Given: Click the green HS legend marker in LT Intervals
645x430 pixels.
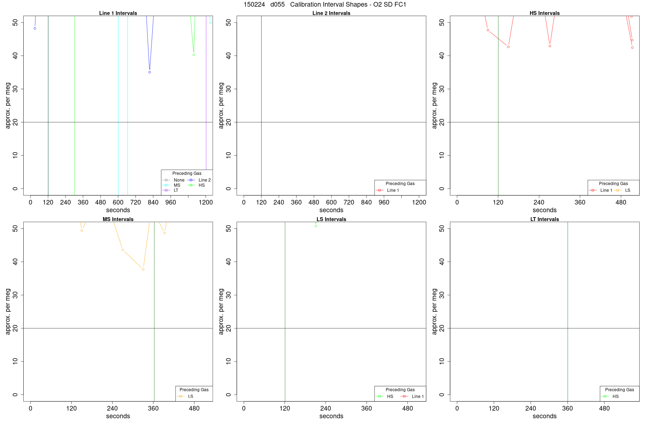Looking at the screenshot, I should 606,396.
